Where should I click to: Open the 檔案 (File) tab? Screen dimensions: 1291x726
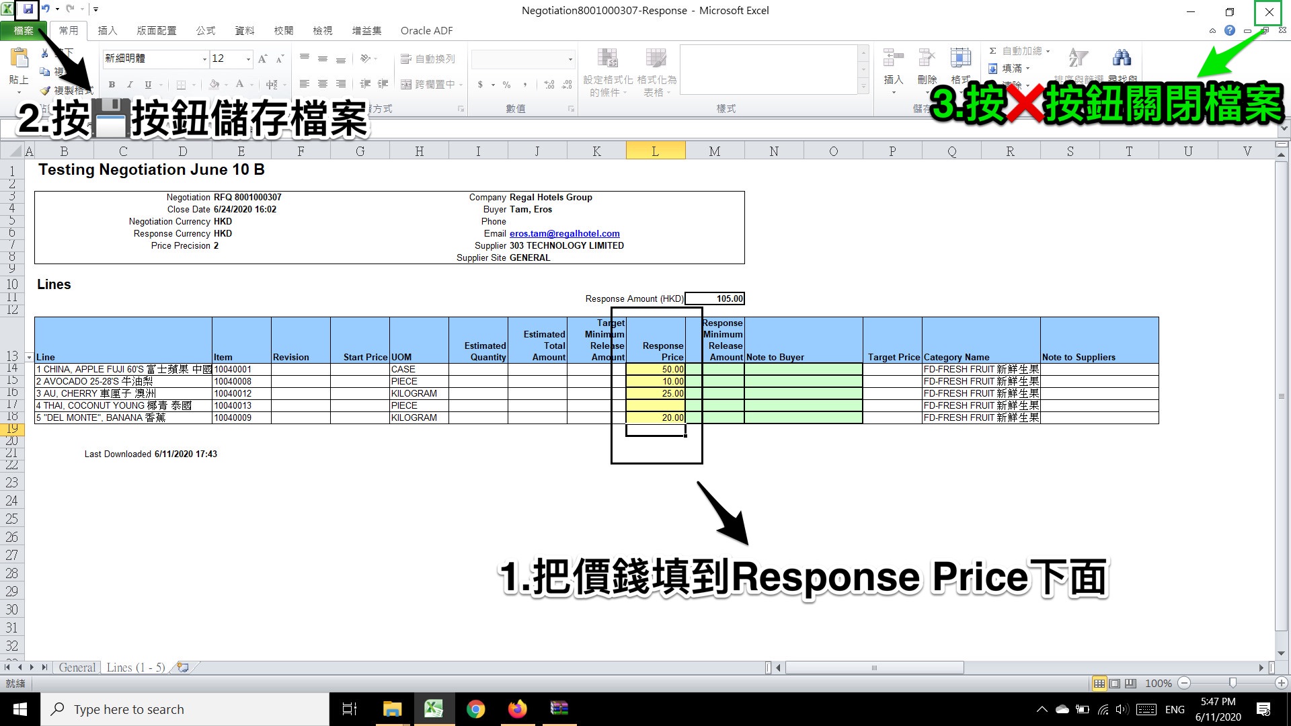pos(24,30)
